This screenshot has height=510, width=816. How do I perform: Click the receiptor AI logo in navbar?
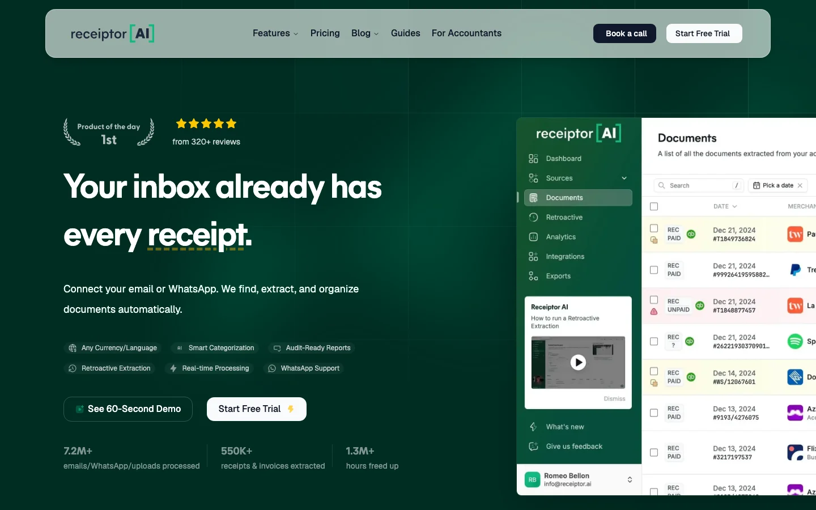[112, 33]
